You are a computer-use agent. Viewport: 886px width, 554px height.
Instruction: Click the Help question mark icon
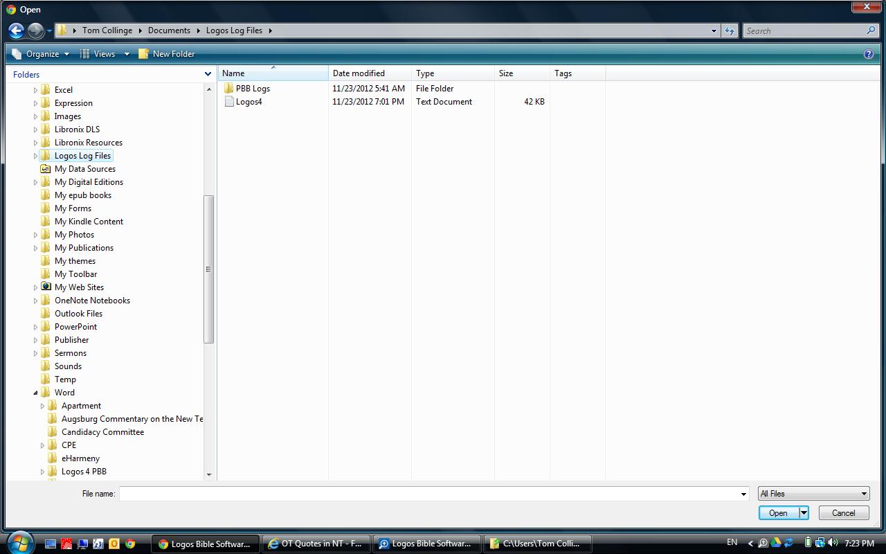tap(869, 54)
